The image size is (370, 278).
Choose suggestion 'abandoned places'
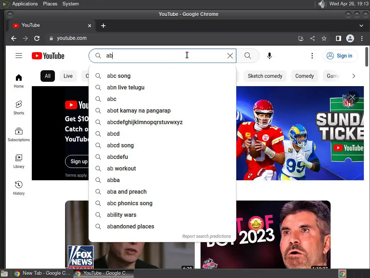point(162,227)
